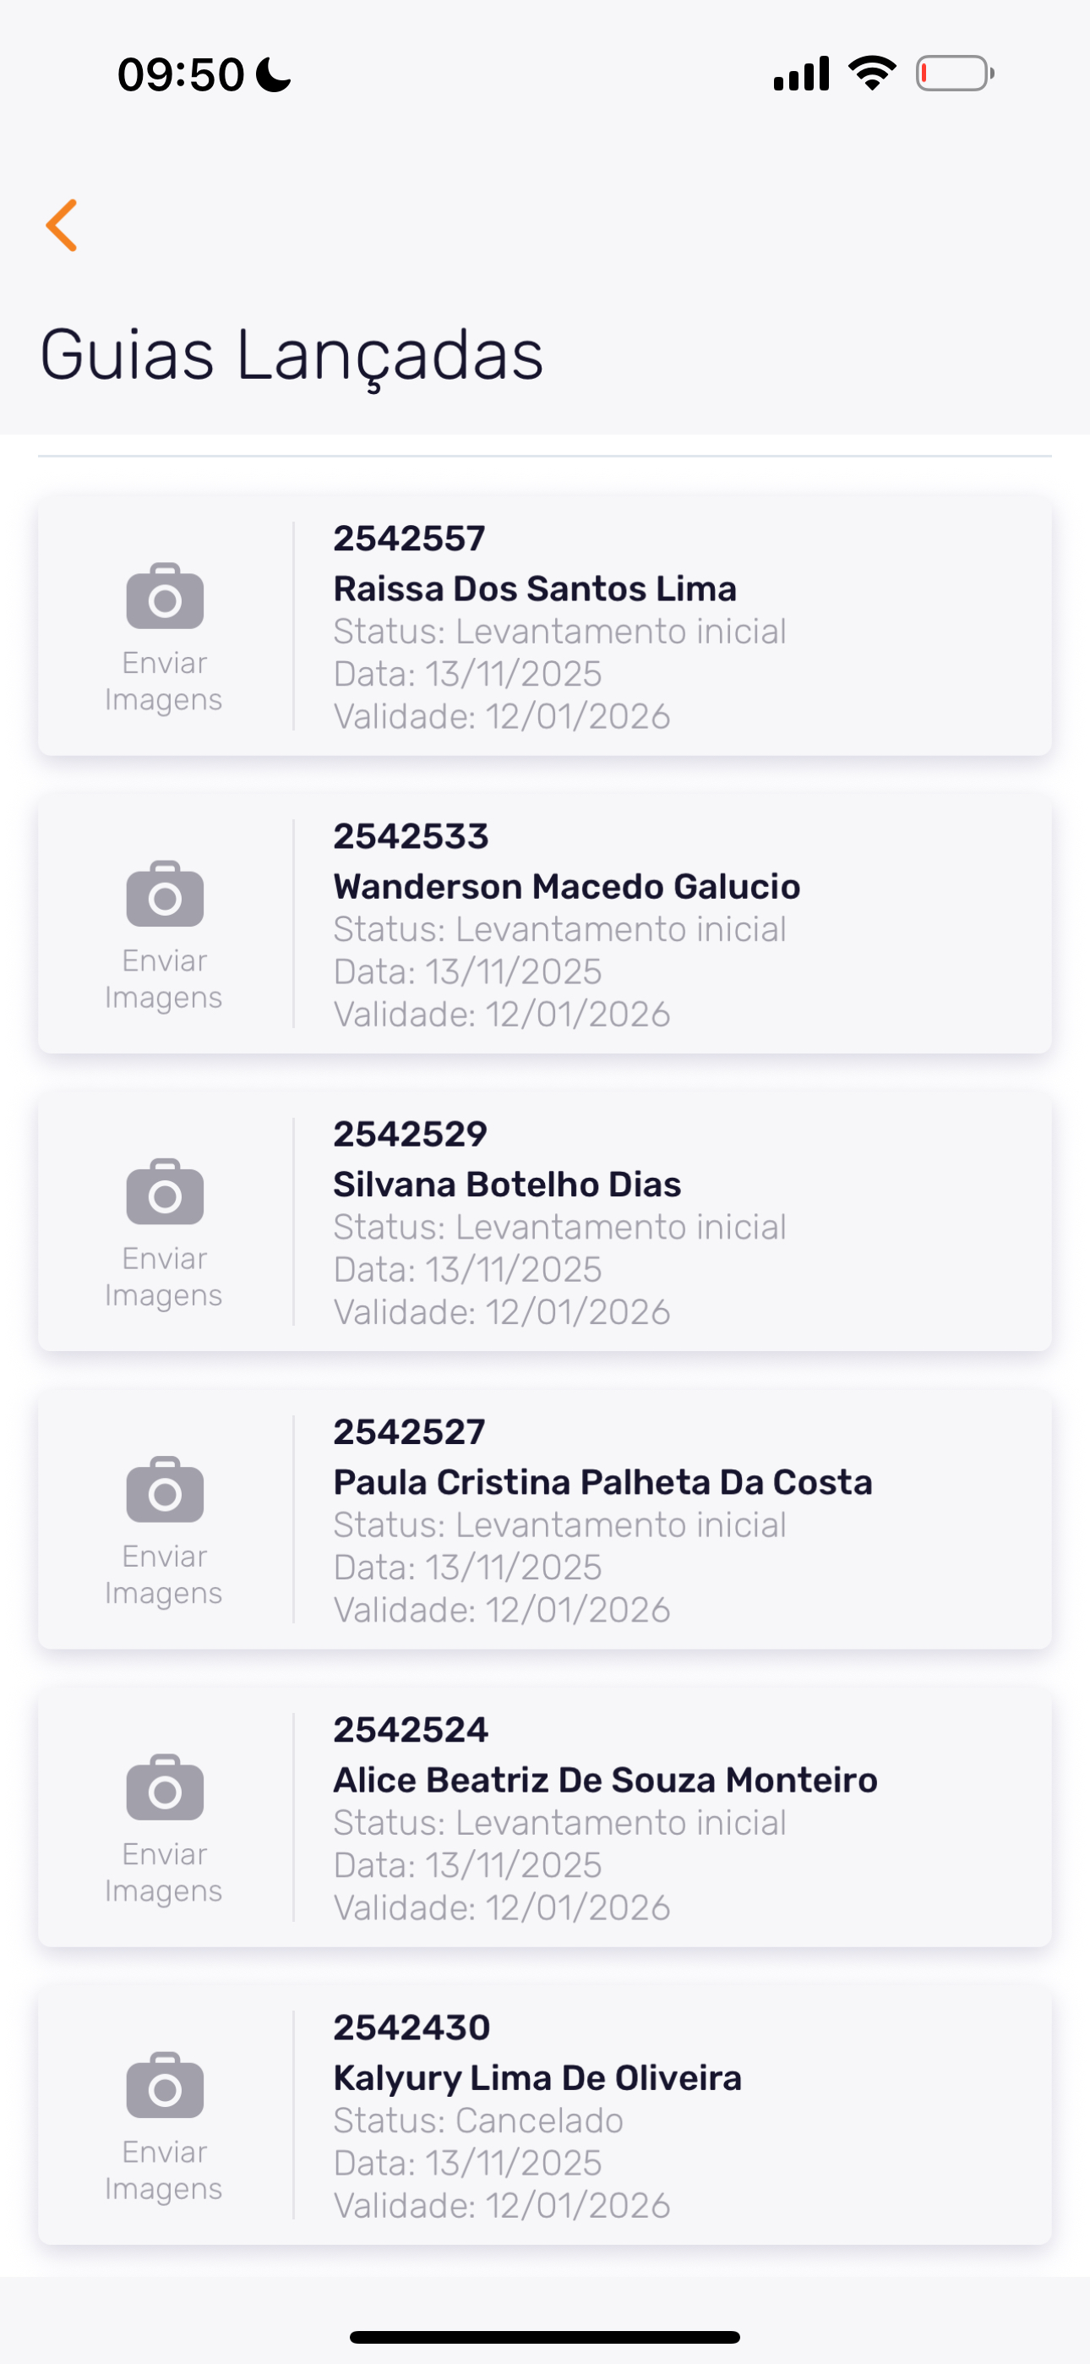Viewport: 1090px width, 2364px height.
Task: Tap camera icon for Paula Cristina Palheta
Action: [165, 1490]
